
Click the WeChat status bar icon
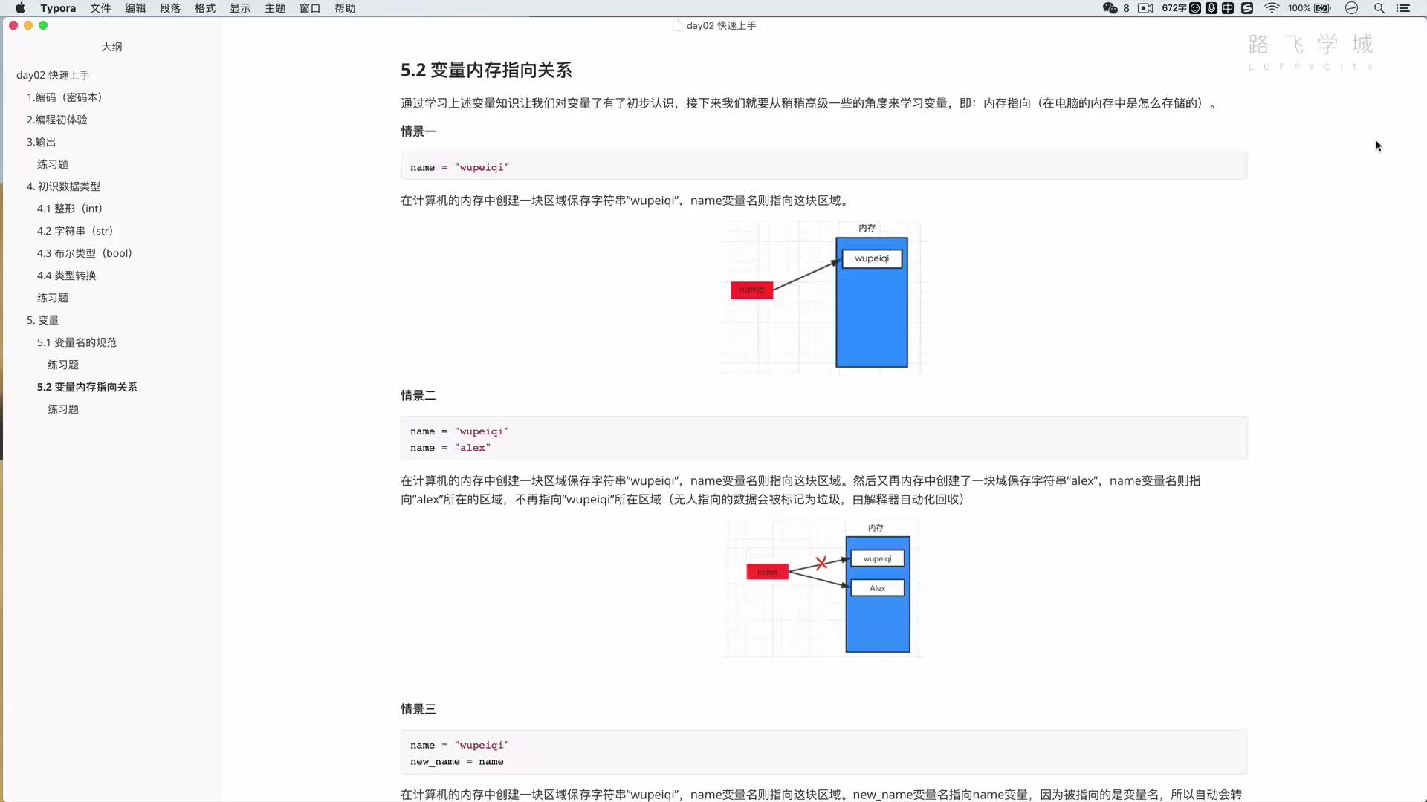coord(1110,8)
